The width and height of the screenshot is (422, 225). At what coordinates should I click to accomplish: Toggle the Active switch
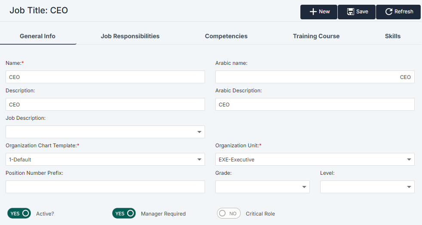click(19, 213)
